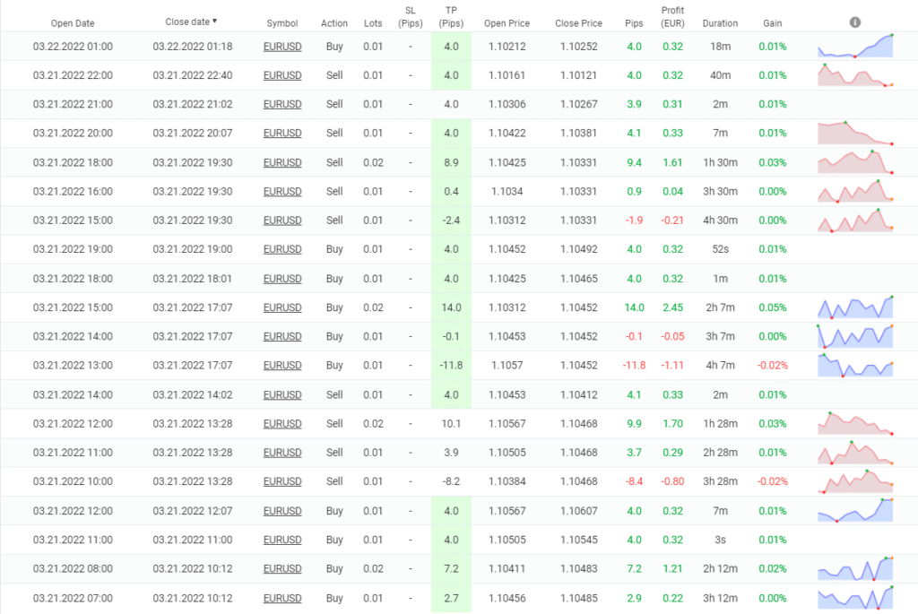Click the Symbol column header
This screenshot has width=918, height=614.
[x=281, y=23]
